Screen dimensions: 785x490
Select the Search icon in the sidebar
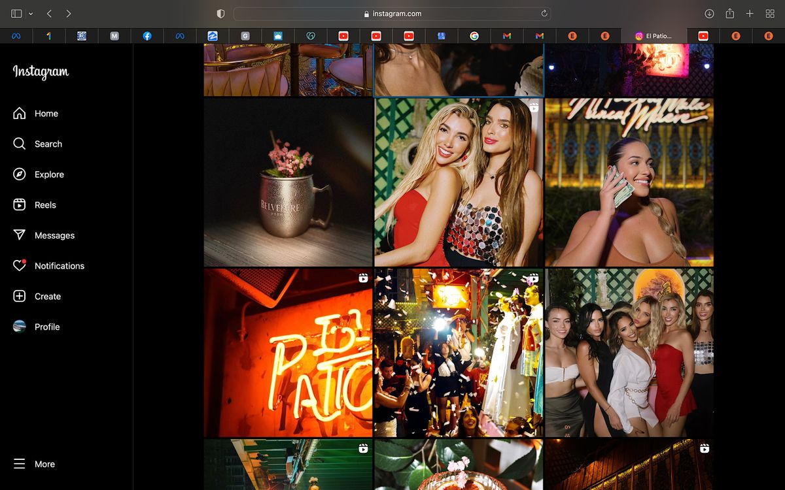[x=48, y=144]
